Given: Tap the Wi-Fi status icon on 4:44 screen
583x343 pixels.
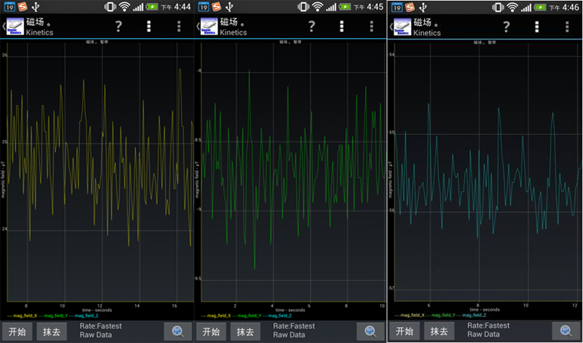Looking at the screenshot, I should (x=124, y=7).
